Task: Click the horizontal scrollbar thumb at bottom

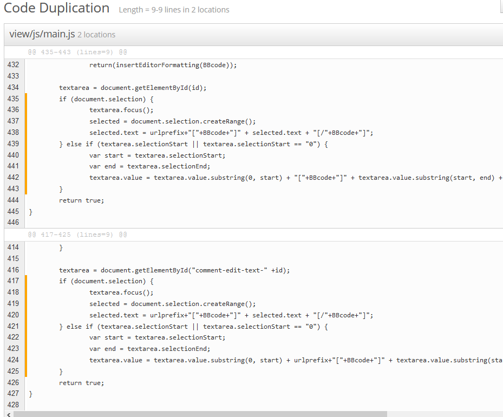Action: click(200, 414)
